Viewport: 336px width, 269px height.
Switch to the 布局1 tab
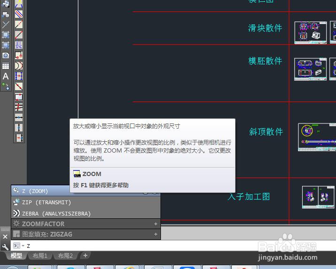coord(40,255)
